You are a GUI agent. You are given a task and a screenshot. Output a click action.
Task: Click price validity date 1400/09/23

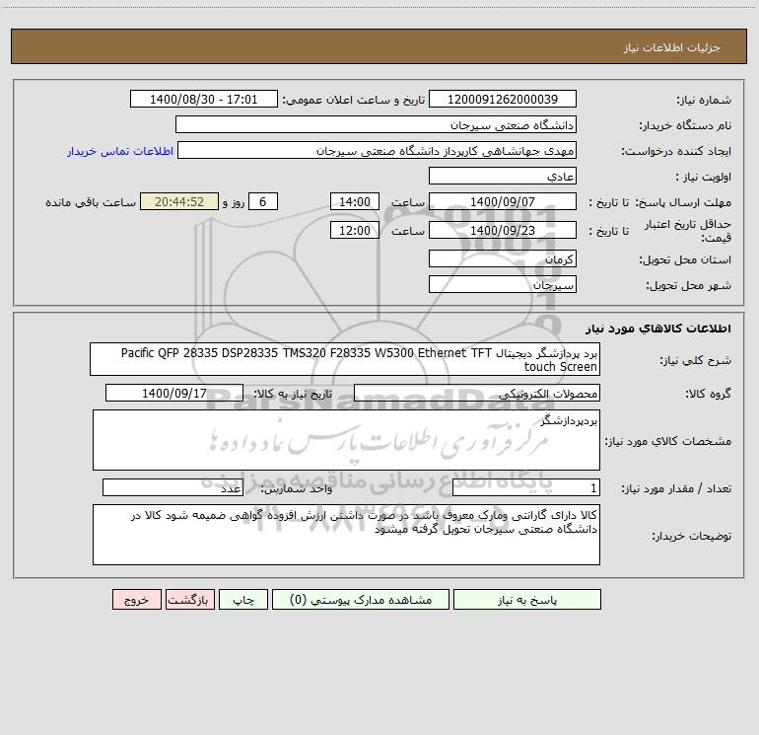coord(503,230)
